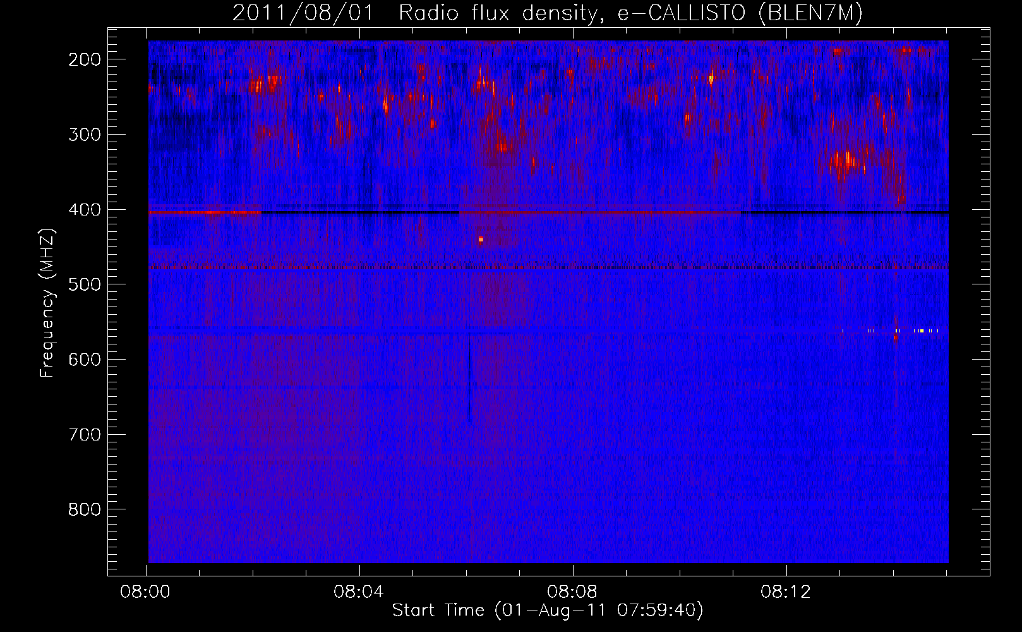Click the 700 frequency tick label
The height and width of the screenshot is (632, 1022).
(85, 435)
